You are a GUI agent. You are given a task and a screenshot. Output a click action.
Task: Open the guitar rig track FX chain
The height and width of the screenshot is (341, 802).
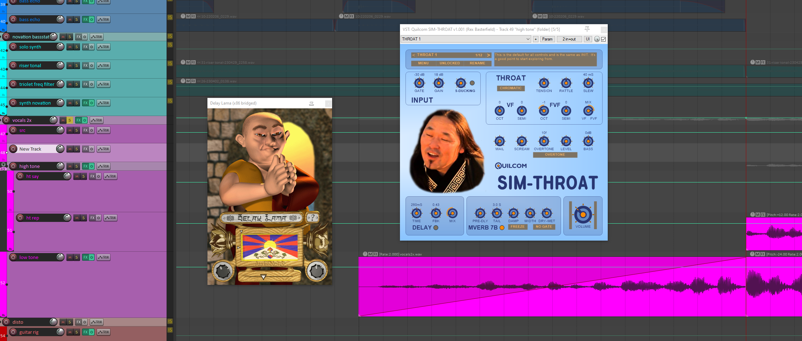pos(86,332)
